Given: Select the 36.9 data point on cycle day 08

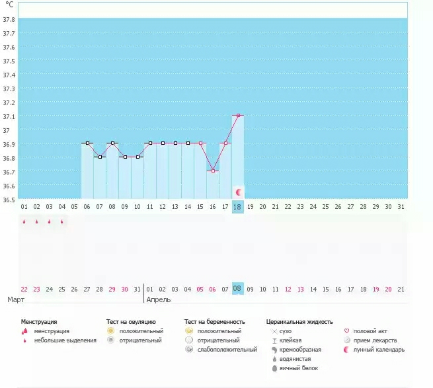Looking at the screenshot, I should (112, 143).
